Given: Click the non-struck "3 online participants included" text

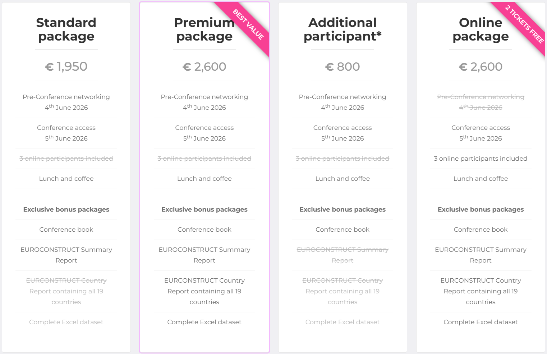Looking at the screenshot, I should 481,159.
